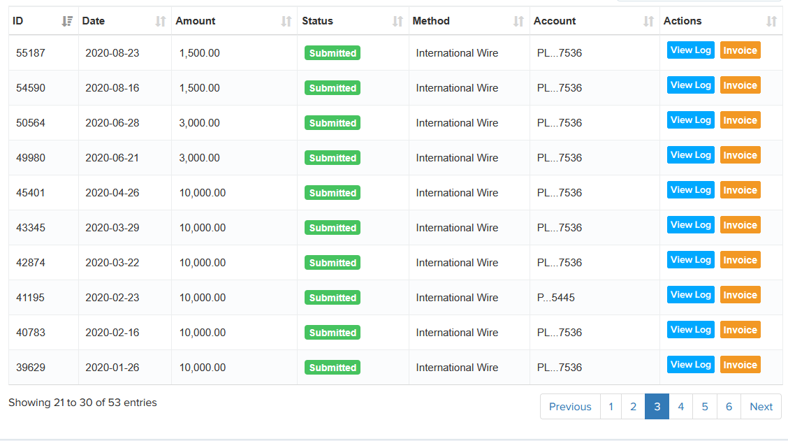788x441 pixels.
Task: Select account cell P...5445
Action: 556,298
